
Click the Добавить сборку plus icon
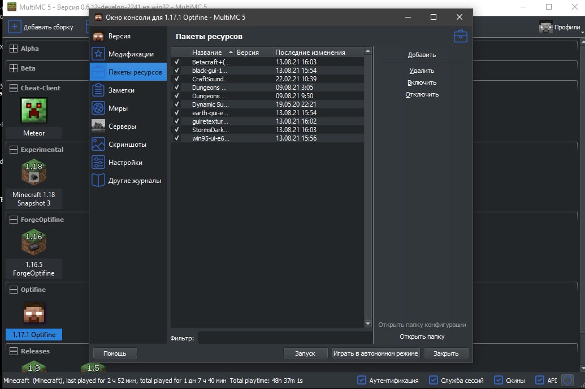[15, 27]
